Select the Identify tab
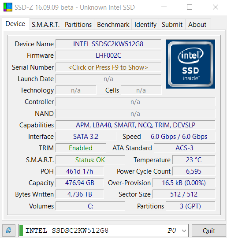 click(145, 24)
